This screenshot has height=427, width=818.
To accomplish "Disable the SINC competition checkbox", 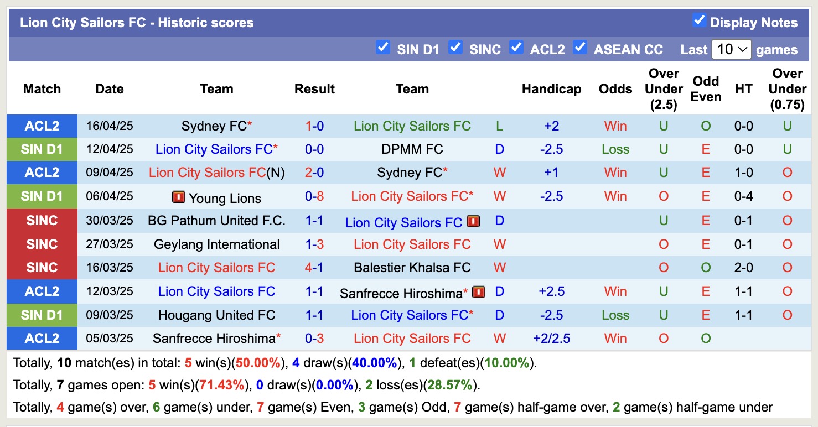I will click(x=455, y=48).
